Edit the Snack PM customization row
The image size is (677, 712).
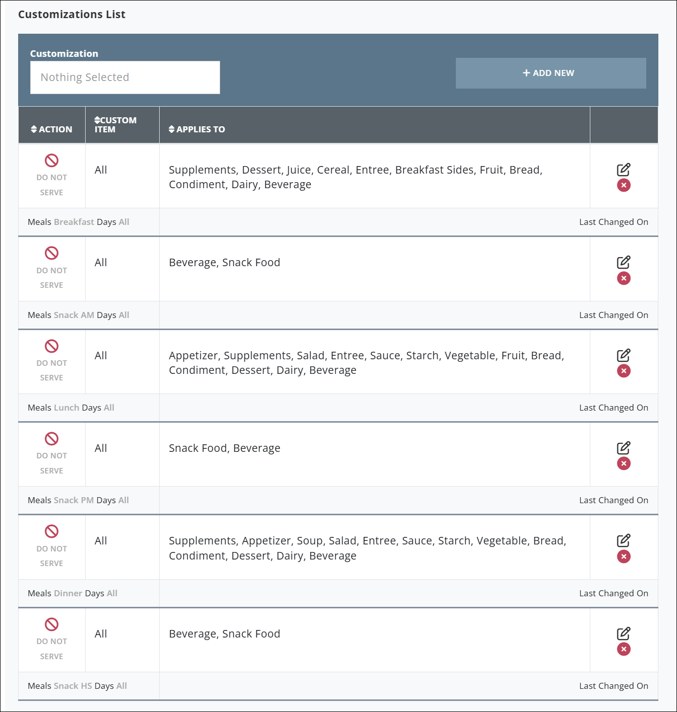624,448
